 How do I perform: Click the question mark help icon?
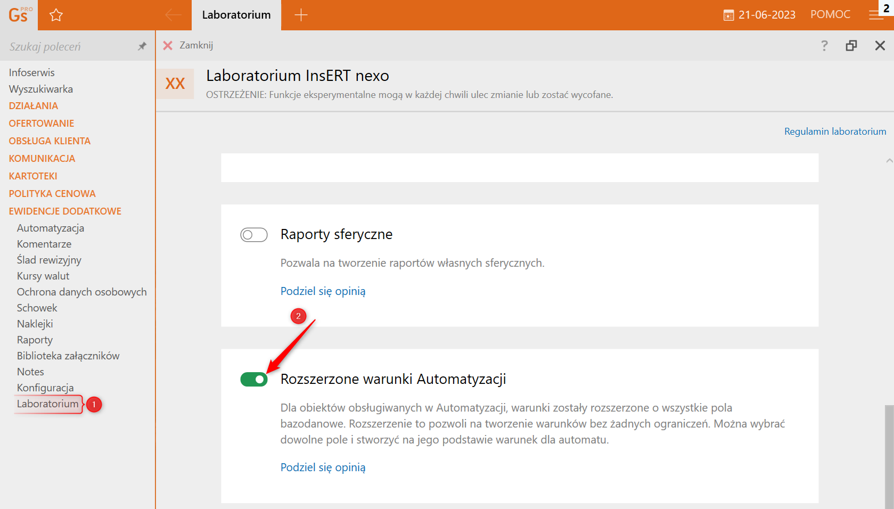coord(824,46)
